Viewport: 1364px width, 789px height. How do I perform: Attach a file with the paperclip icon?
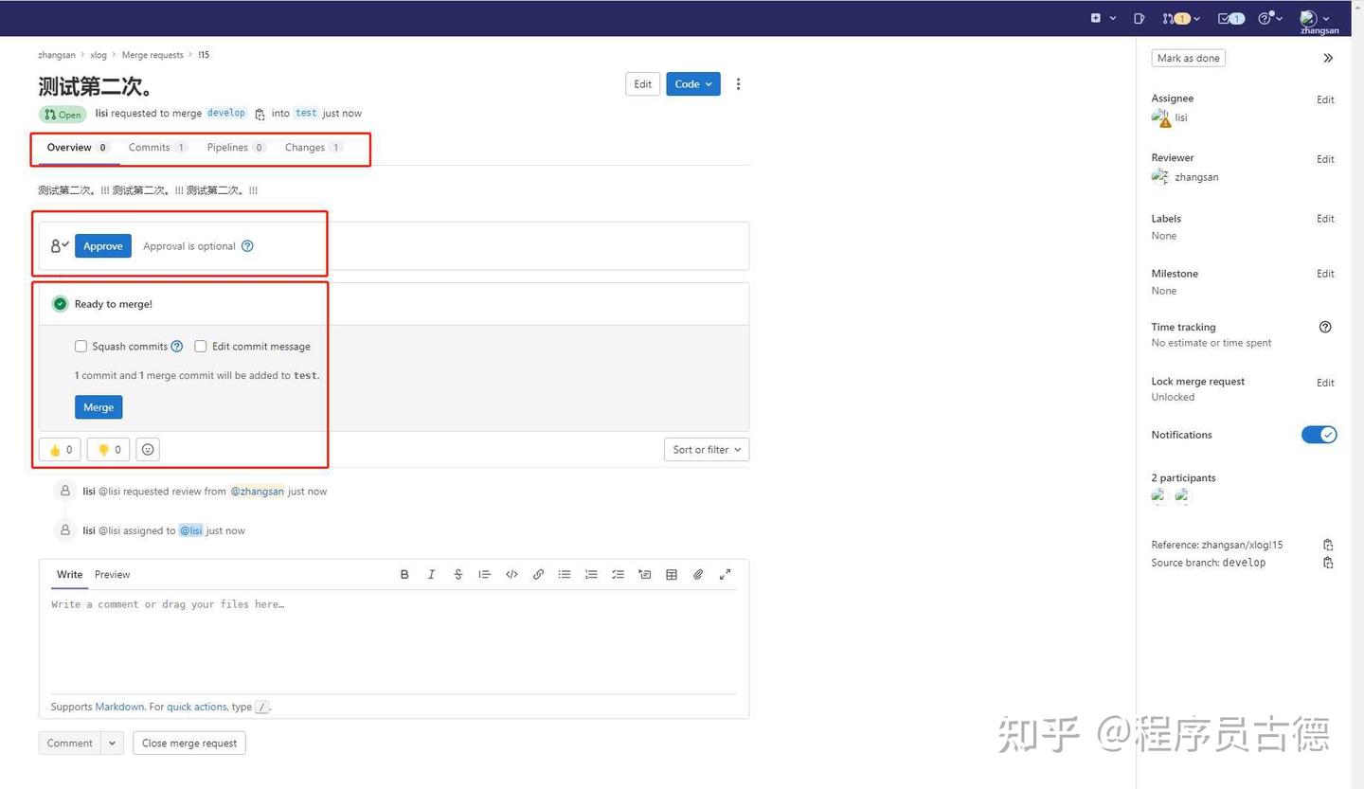pos(698,574)
